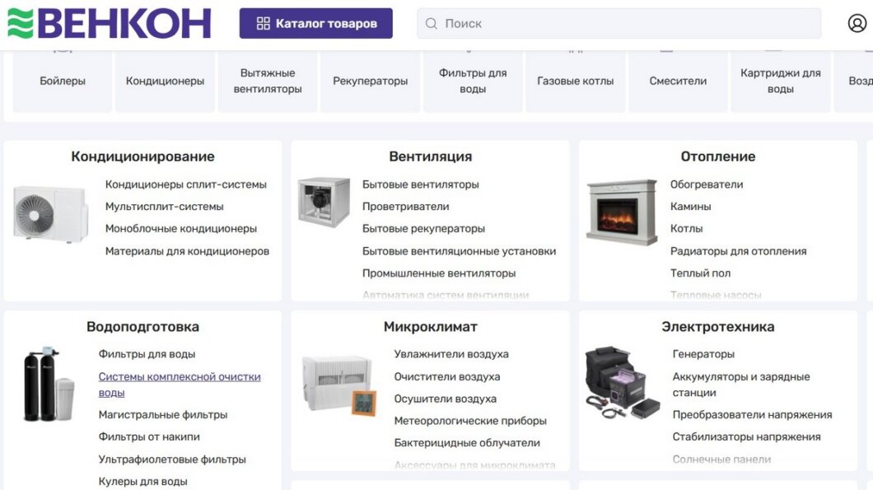Open Стабилизаторы напряжения link
The image size is (873, 490).
(x=746, y=437)
